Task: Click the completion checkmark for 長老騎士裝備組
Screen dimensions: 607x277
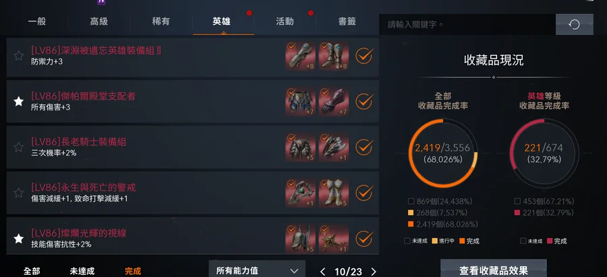Action: [364, 147]
